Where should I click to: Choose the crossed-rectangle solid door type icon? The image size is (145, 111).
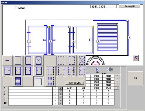pyautogui.click(x=39, y=61)
